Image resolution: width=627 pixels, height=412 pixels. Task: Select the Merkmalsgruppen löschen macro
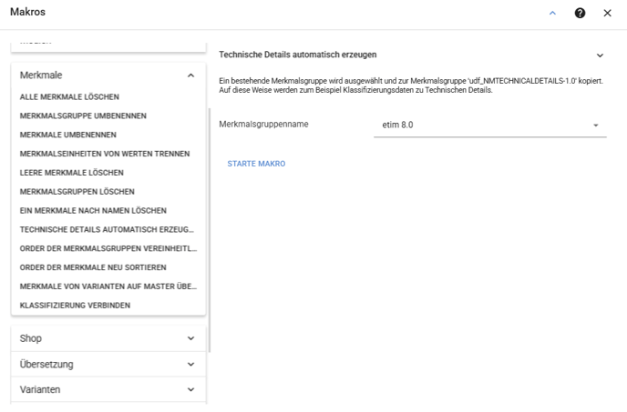tap(77, 192)
